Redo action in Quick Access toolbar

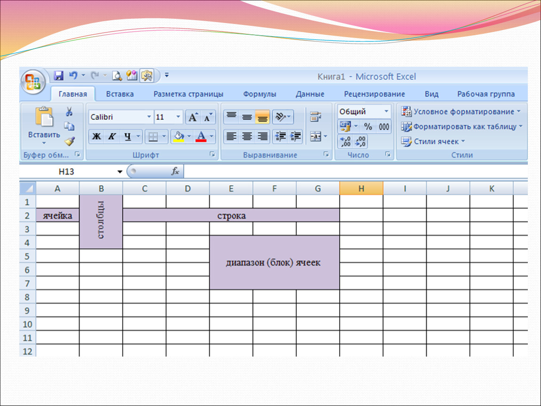[95, 76]
